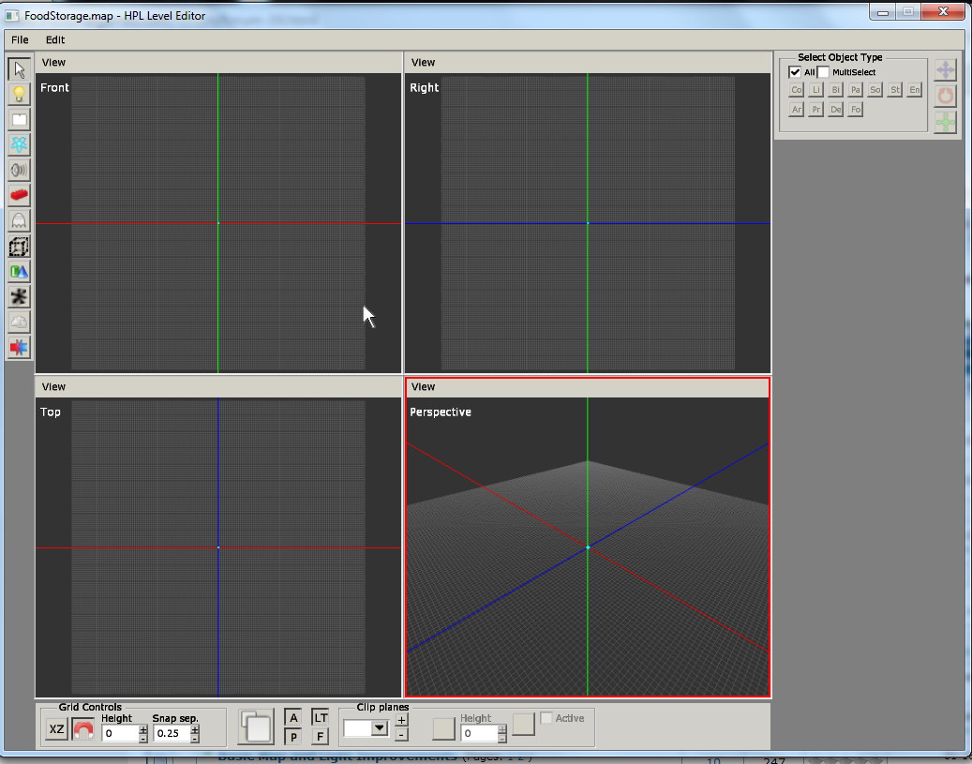Activate the Primitives shapes tool

pyautogui.click(x=19, y=272)
